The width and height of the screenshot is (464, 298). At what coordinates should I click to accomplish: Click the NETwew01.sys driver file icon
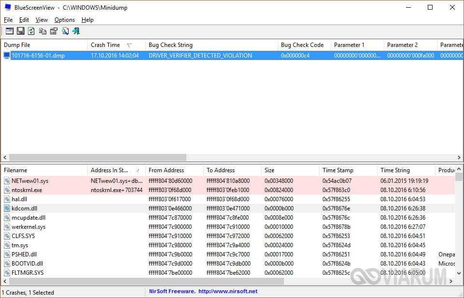click(7, 181)
